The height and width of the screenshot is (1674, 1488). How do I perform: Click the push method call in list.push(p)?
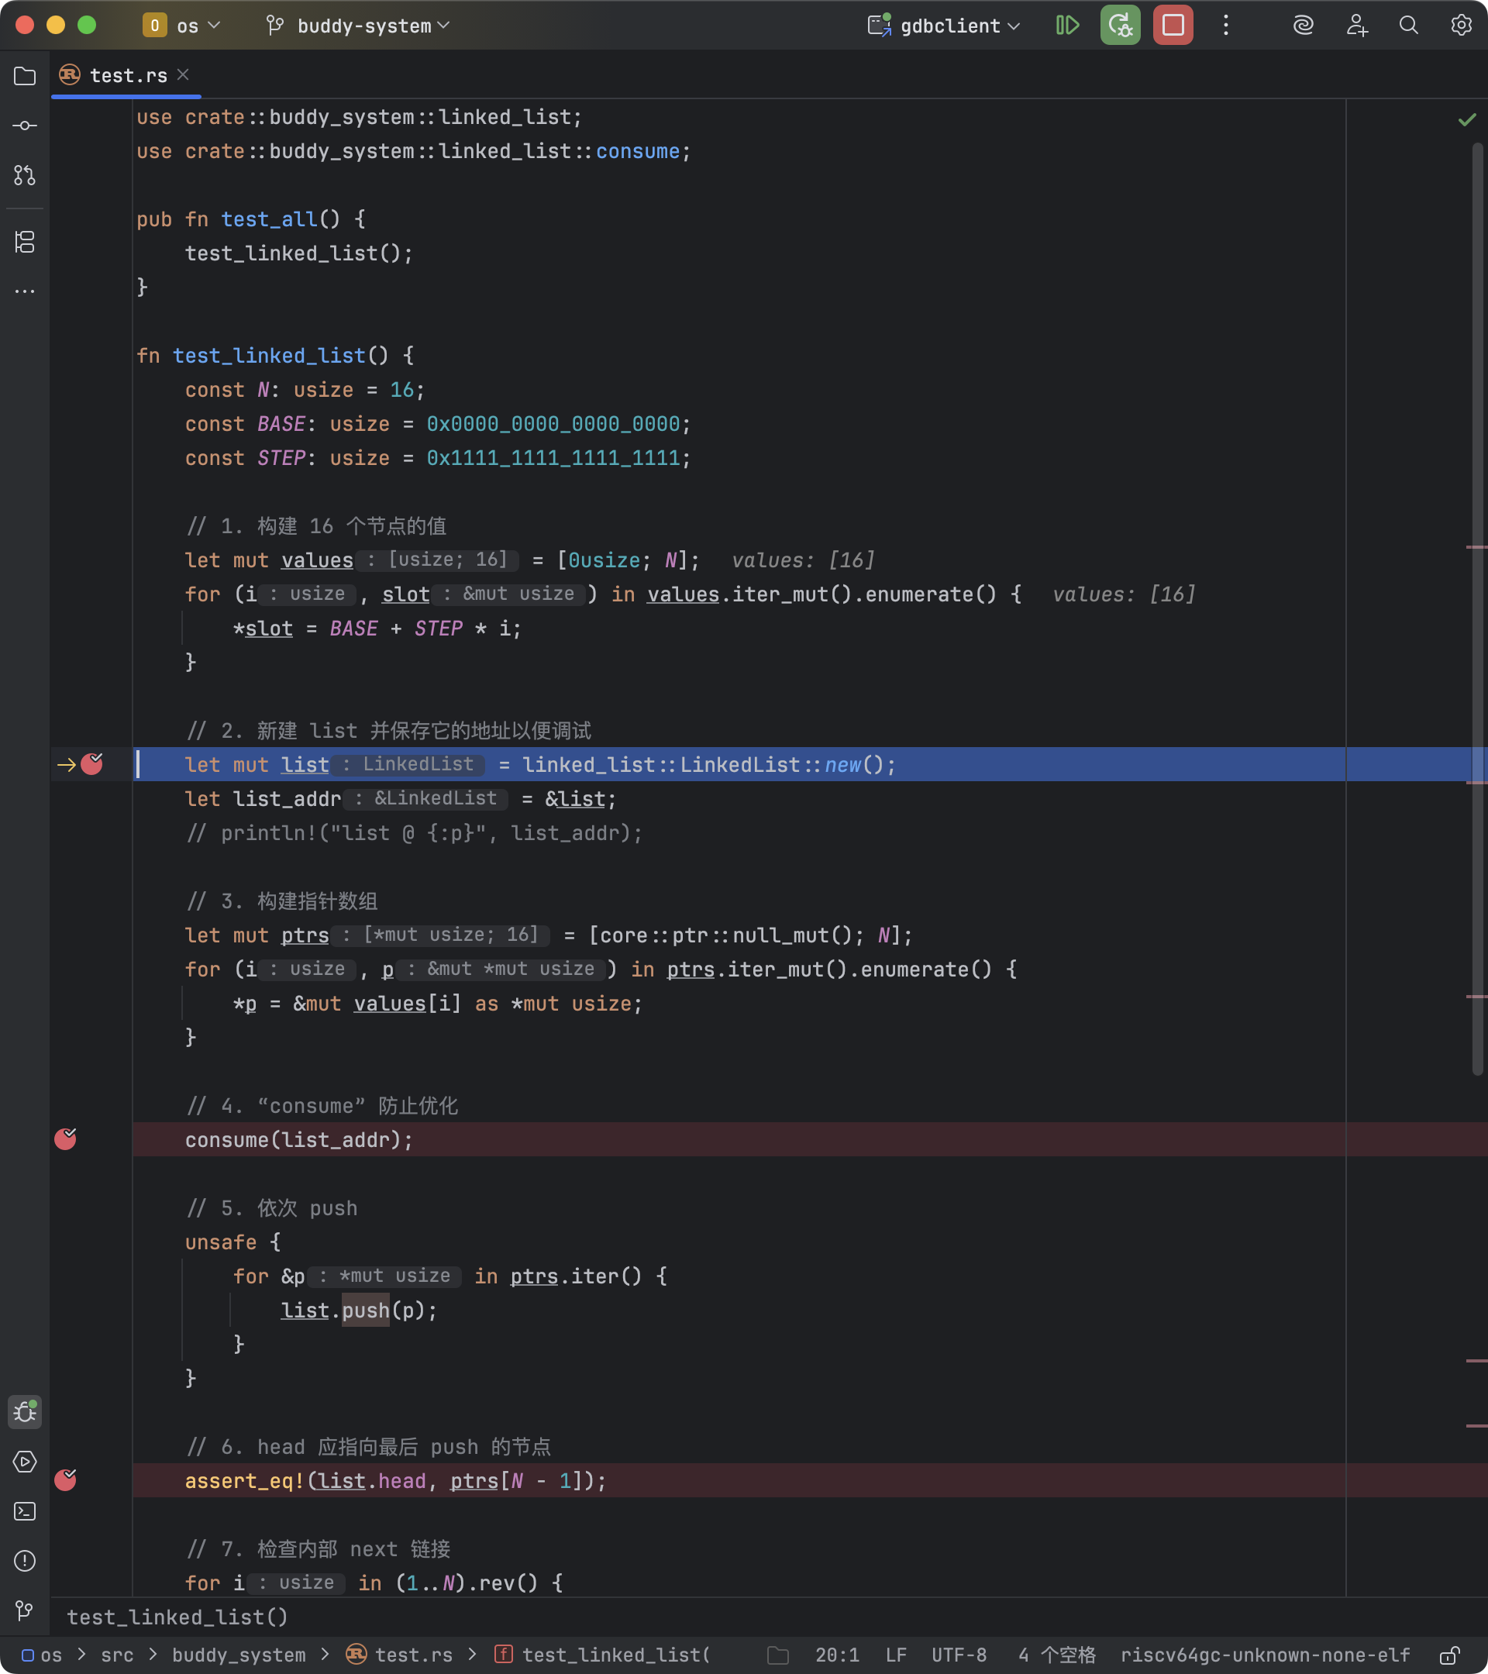coord(365,1311)
